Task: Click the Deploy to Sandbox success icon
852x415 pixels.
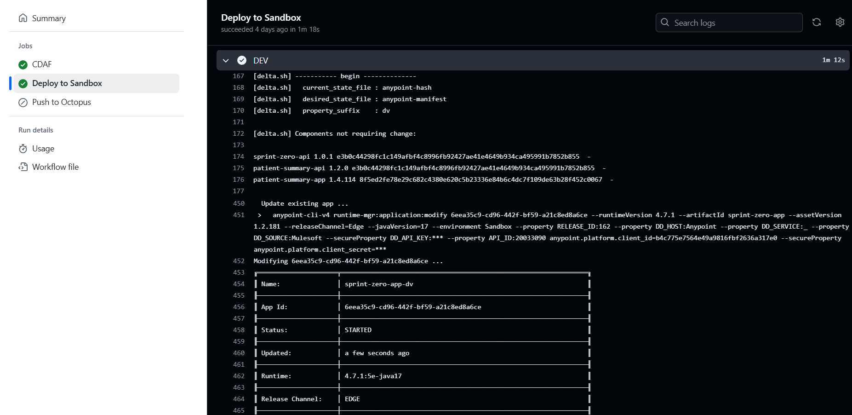Action: pyautogui.click(x=23, y=83)
